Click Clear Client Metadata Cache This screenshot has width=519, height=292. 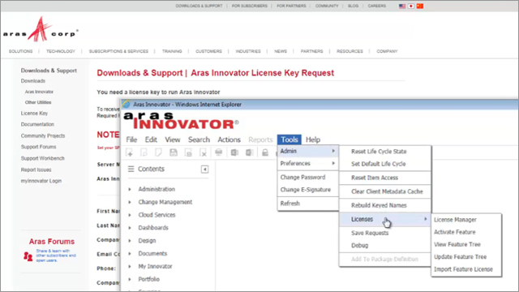[x=387, y=191]
